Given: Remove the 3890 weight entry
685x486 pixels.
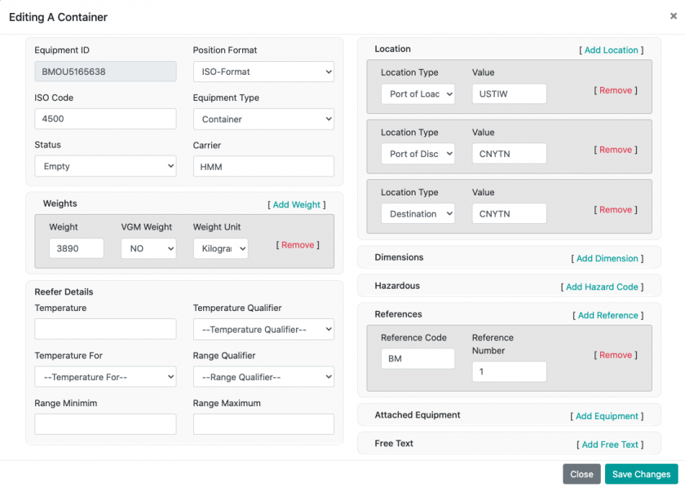Looking at the screenshot, I should pyautogui.click(x=298, y=244).
